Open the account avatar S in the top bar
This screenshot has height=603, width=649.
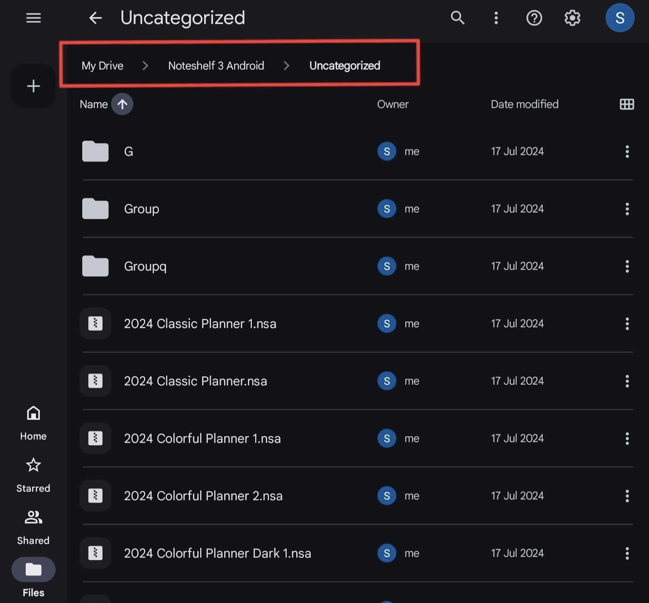pyautogui.click(x=619, y=18)
